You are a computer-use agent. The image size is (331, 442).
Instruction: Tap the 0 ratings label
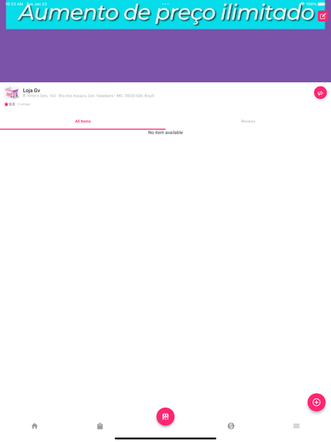coord(24,104)
